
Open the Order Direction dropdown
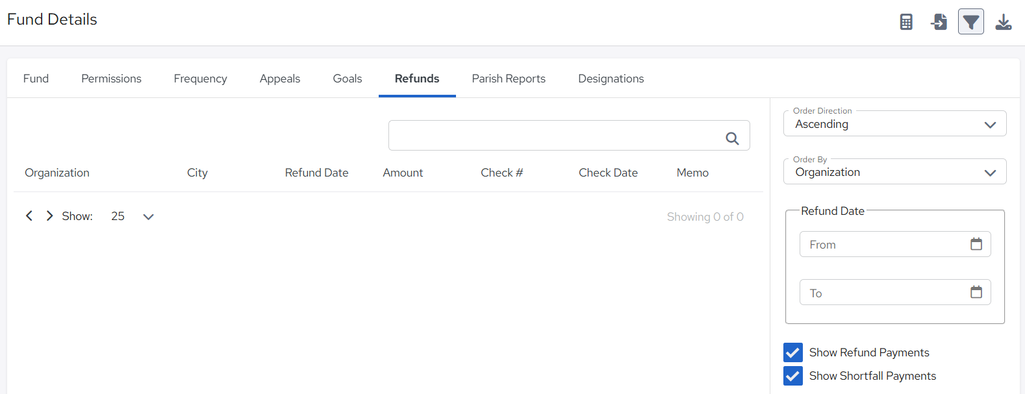895,123
